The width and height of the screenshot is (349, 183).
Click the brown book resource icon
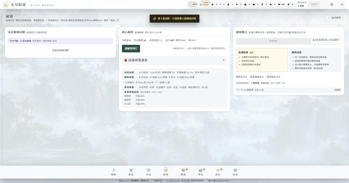[x=289, y=5]
